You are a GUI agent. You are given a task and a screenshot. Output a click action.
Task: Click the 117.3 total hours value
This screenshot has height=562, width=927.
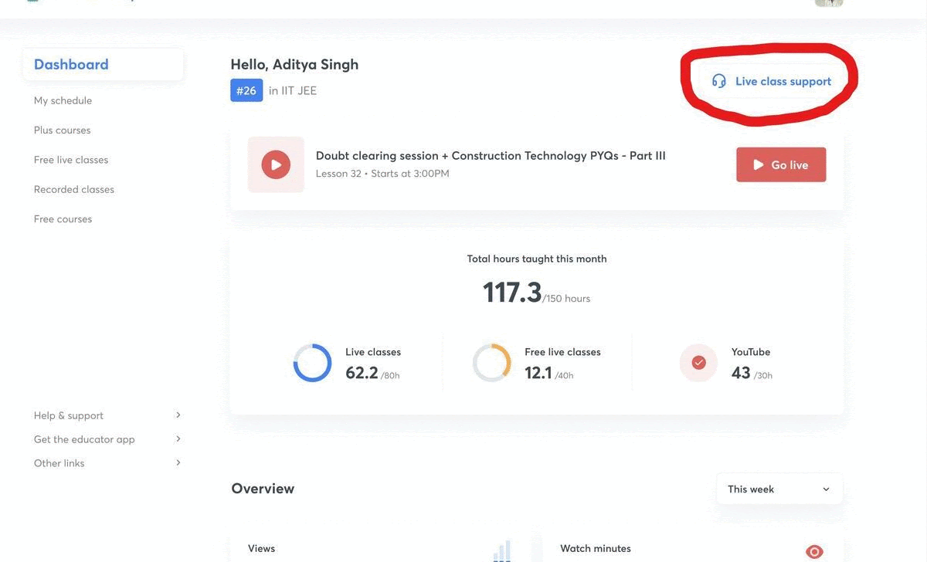click(512, 293)
